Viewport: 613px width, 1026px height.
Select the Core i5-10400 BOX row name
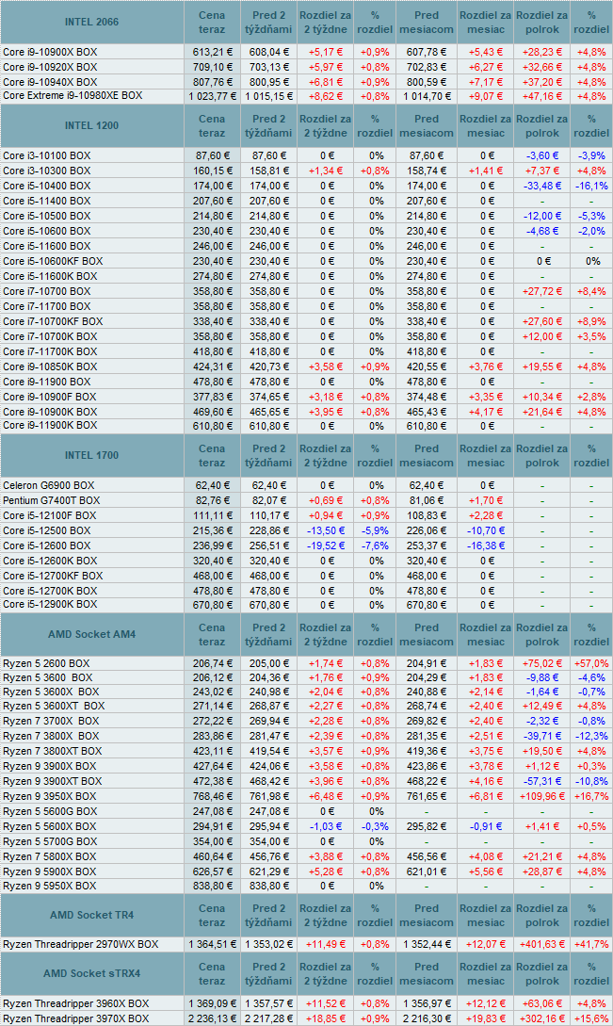coord(46,186)
